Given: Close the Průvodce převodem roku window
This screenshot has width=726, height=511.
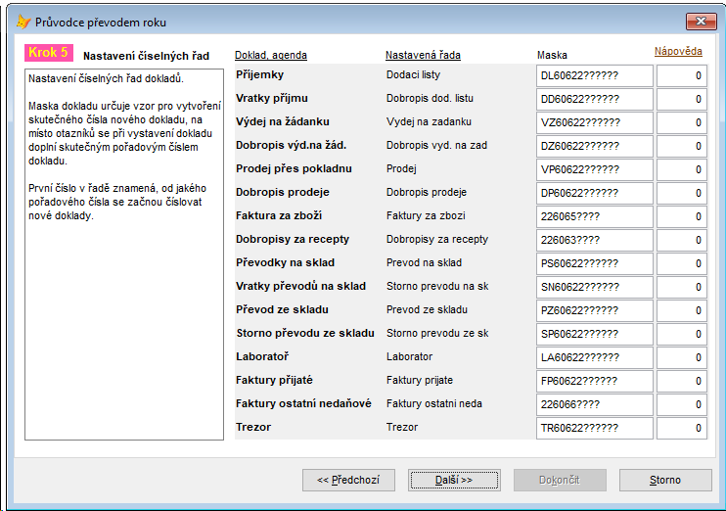Looking at the screenshot, I should tap(701, 22).
